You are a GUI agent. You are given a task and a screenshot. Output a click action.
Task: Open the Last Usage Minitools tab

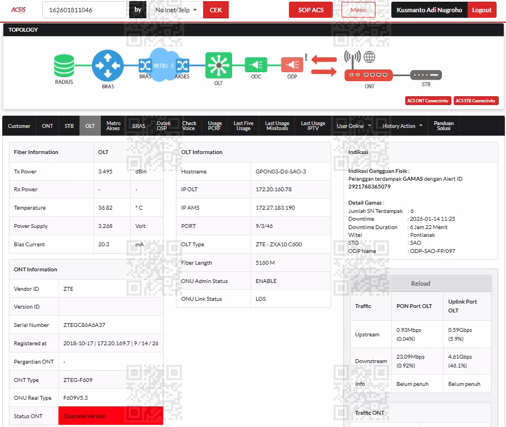pos(277,126)
